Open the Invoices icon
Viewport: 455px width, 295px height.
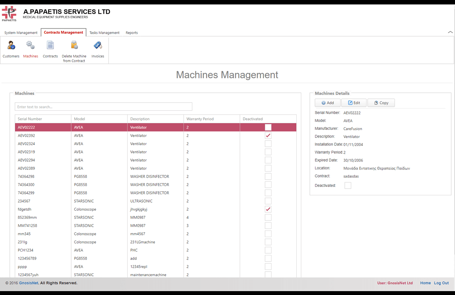point(97,46)
